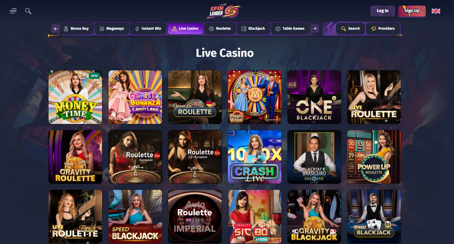The height and width of the screenshot is (244, 454).
Task: Switch to the Instant Win category
Action: pos(148,29)
